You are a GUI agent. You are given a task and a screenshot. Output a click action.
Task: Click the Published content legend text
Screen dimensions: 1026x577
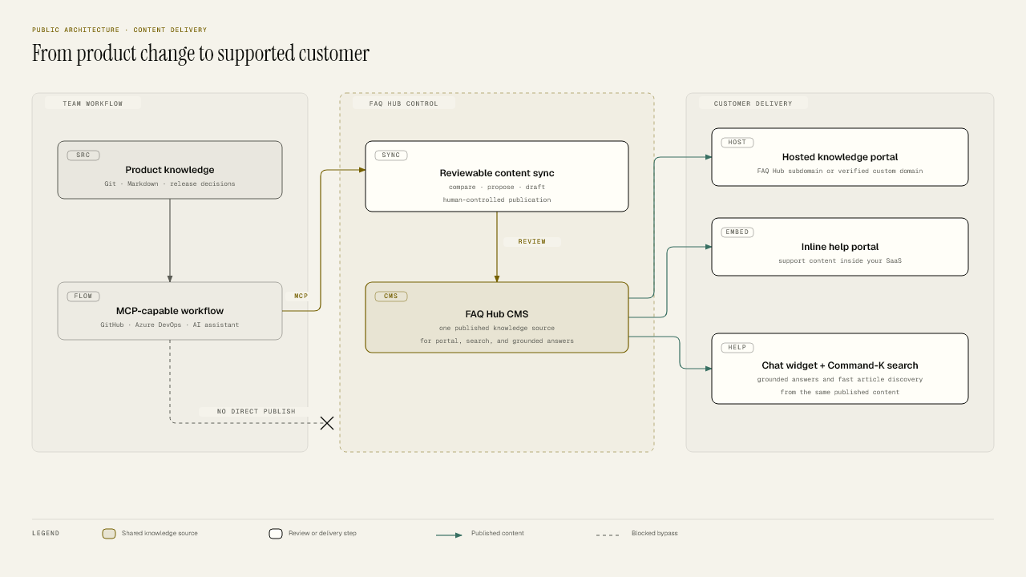[x=498, y=534]
